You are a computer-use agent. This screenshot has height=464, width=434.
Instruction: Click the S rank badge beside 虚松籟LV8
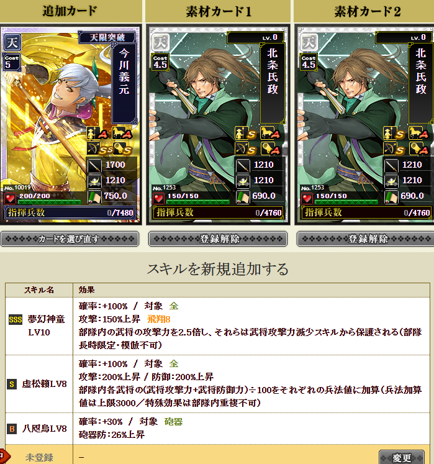coord(12,384)
